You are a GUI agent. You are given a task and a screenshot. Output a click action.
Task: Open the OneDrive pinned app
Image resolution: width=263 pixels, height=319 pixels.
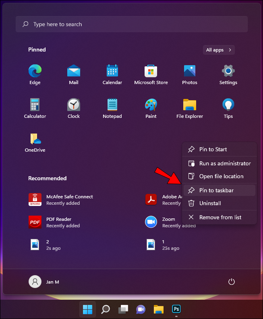pos(35,142)
